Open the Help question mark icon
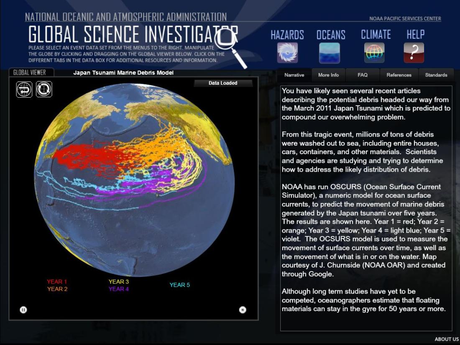The width and height of the screenshot is (460, 345). (x=414, y=53)
